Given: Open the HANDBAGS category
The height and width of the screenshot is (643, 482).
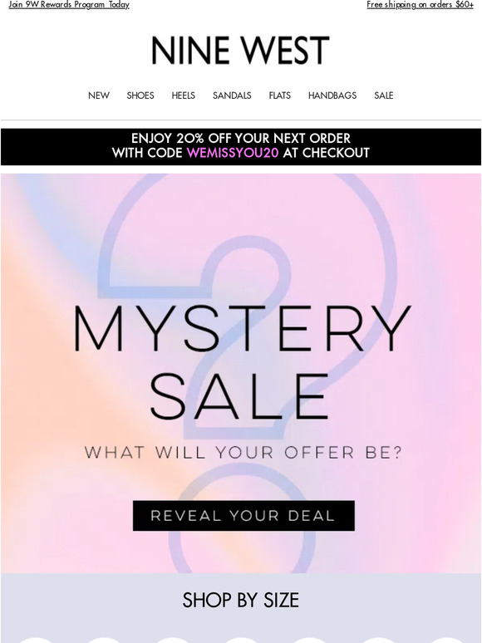Looking at the screenshot, I should point(332,96).
